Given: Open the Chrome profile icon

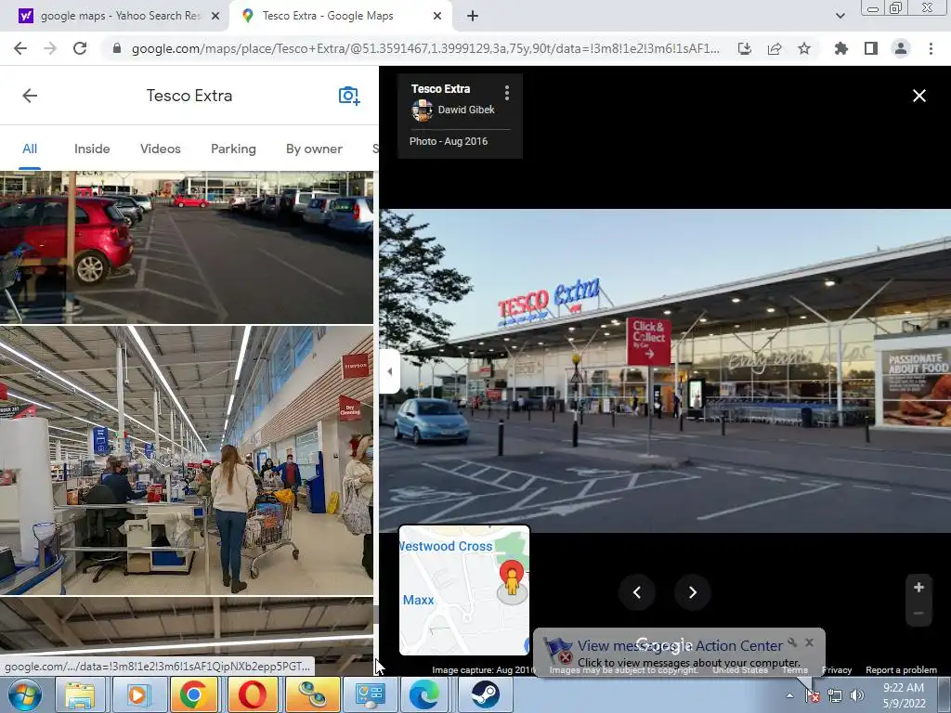Looking at the screenshot, I should tap(901, 48).
